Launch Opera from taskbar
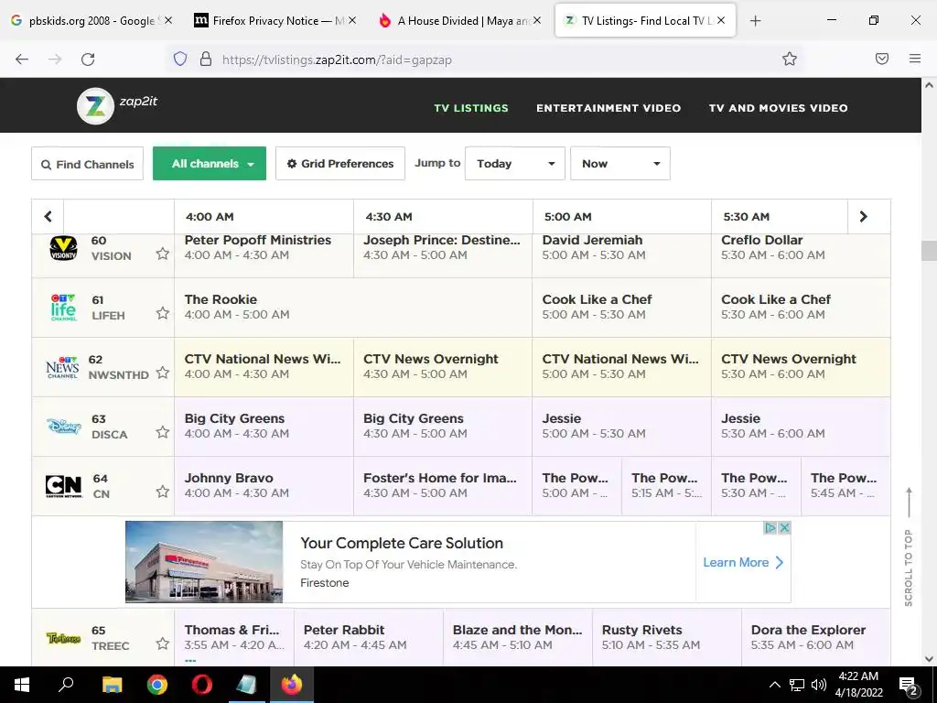This screenshot has height=703, width=937. pos(202,685)
